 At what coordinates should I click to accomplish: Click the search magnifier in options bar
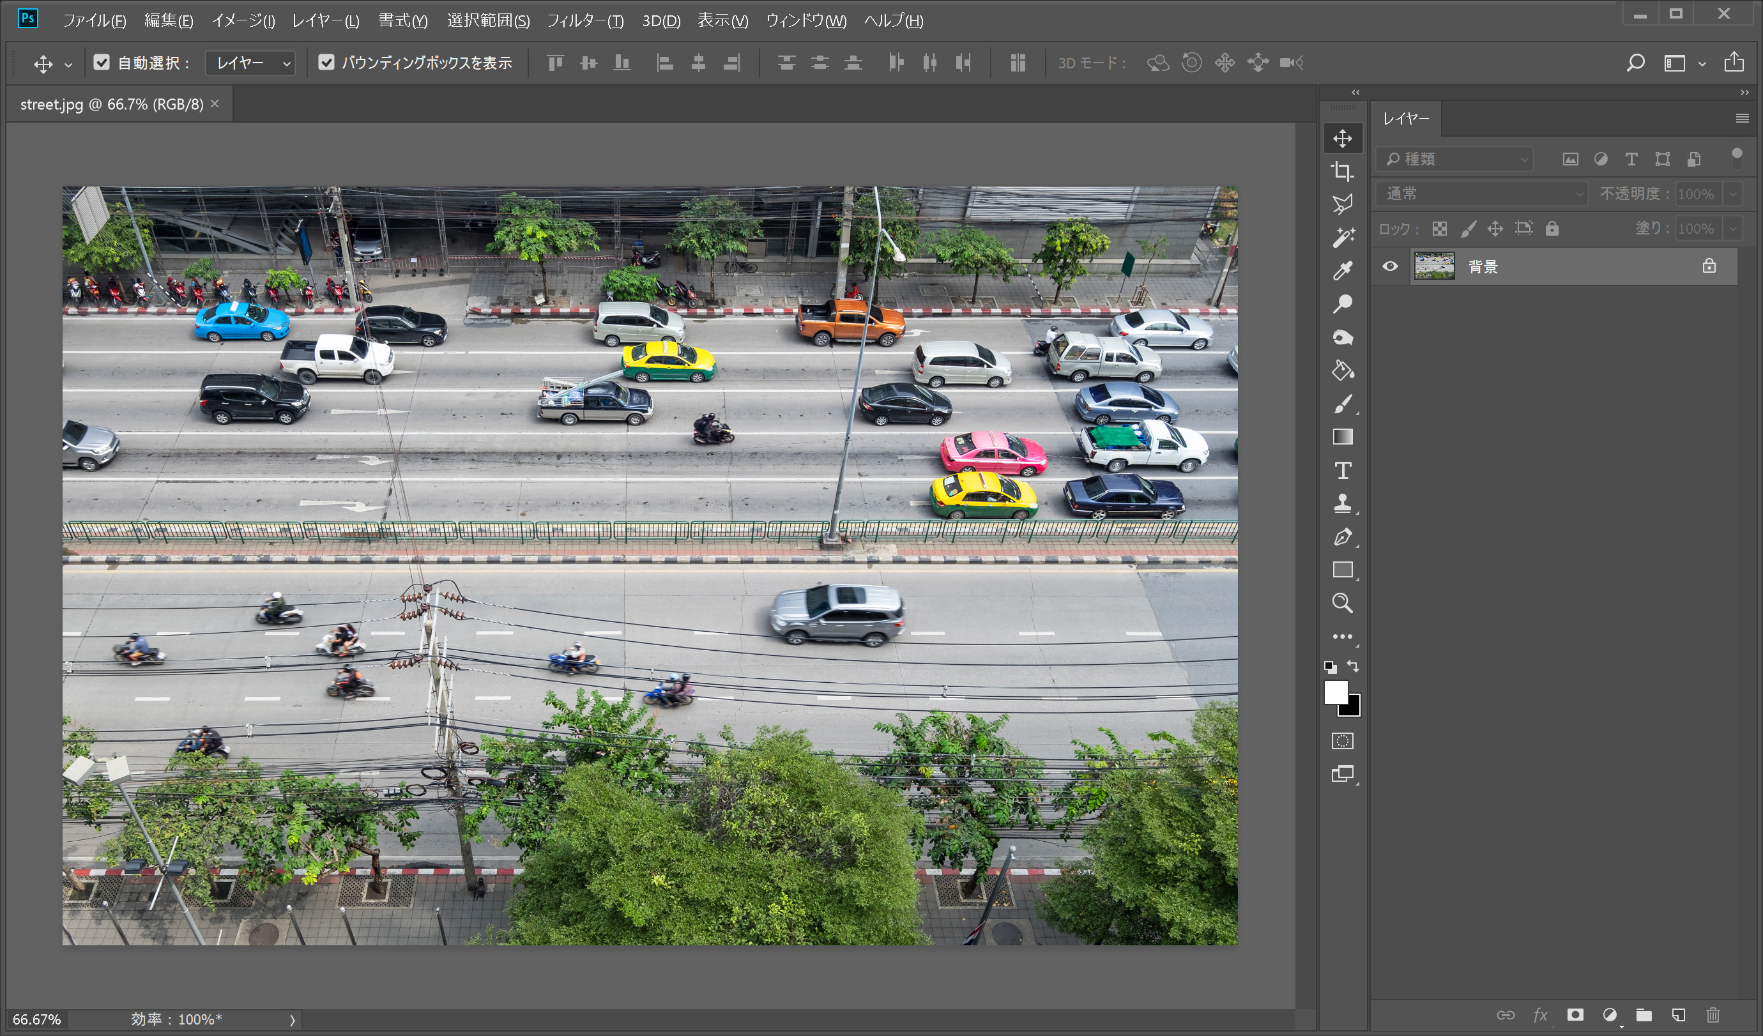point(1634,63)
